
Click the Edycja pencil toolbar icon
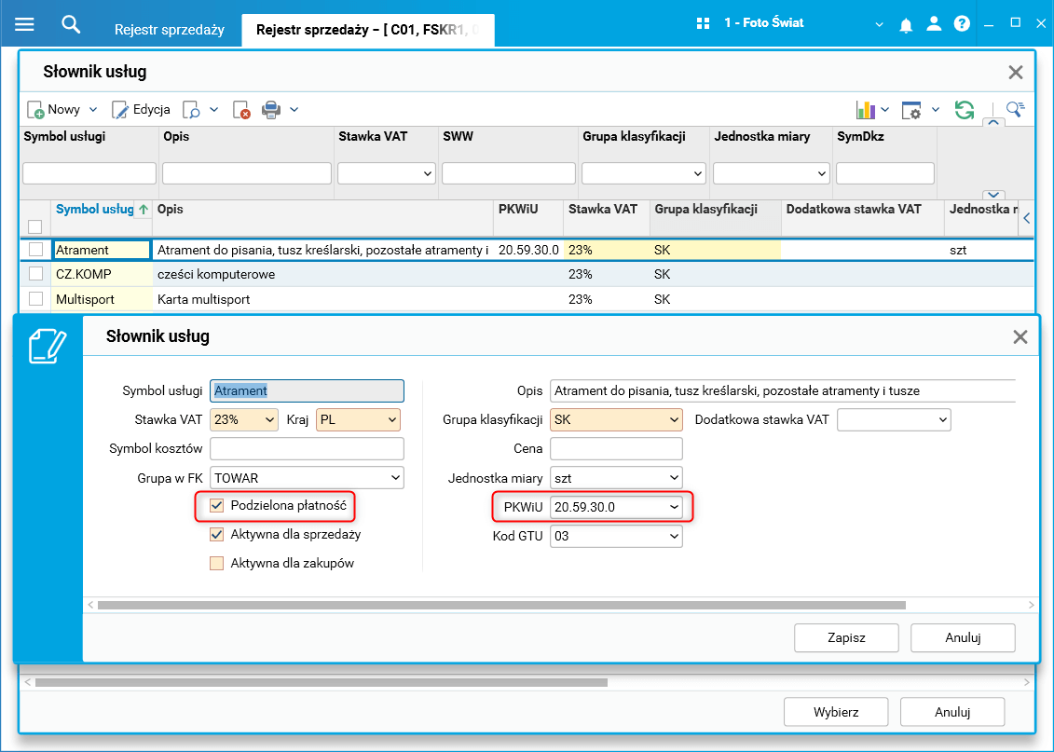pyautogui.click(x=120, y=110)
